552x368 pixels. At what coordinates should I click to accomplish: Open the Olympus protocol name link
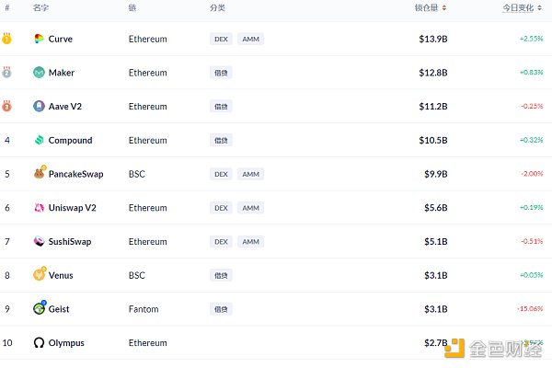point(66,343)
